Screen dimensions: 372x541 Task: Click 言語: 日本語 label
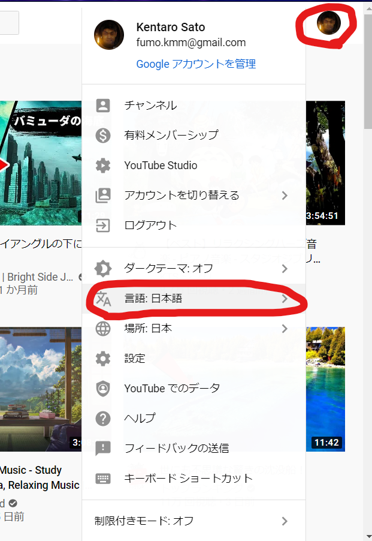click(153, 299)
